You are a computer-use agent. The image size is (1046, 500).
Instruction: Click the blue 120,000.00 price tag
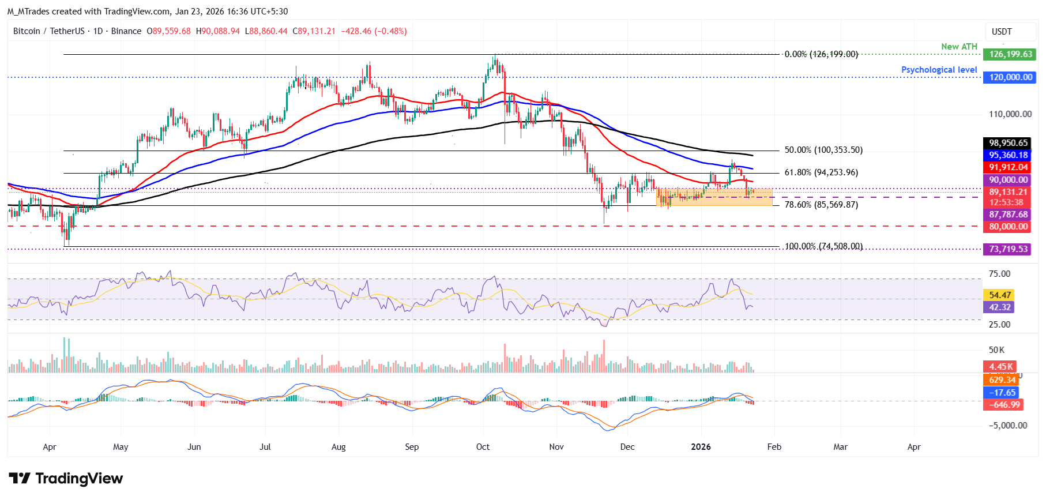[1010, 77]
